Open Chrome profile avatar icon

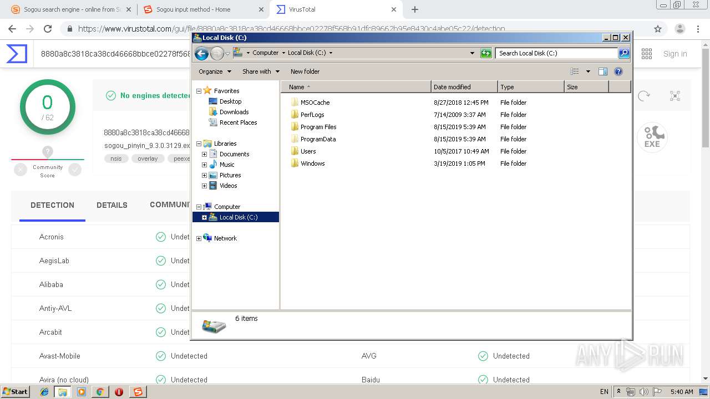click(680, 29)
